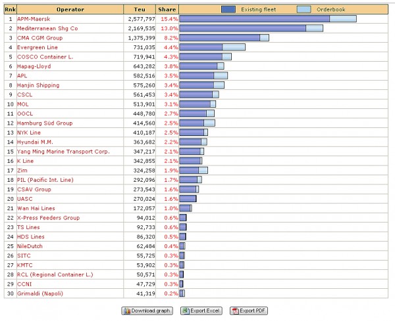Click the Share column header
Image resolution: width=395 pixels, height=321 pixels.
pos(167,9)
